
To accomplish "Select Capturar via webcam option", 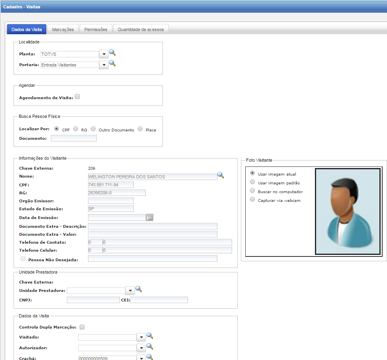I will (252, 199).
